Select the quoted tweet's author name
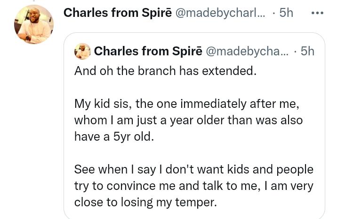This screenshot has height=219, width=337. click(x=148, y=51)
